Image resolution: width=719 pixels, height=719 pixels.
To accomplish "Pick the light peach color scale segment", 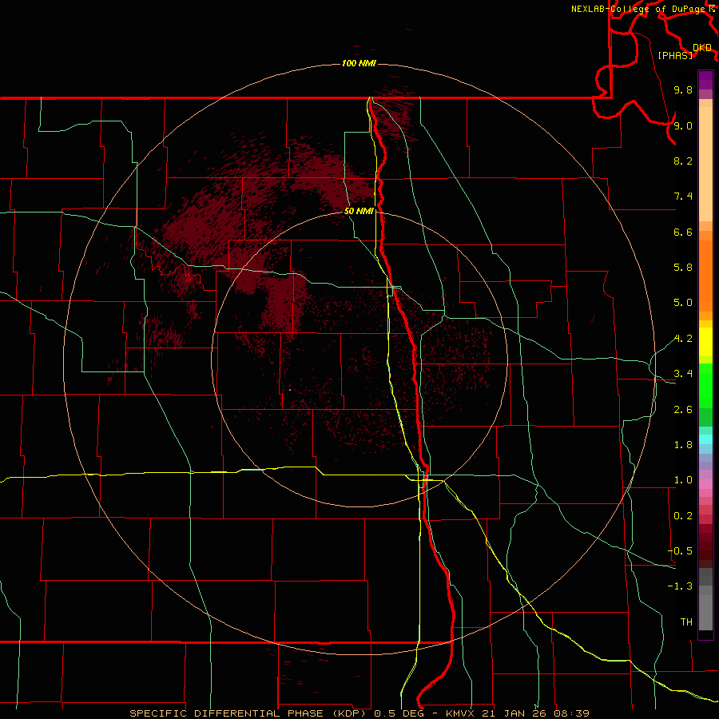I will click(x=705, y=164).
